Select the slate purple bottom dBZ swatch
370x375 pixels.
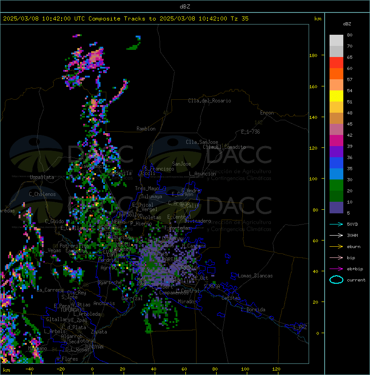coord(336,208)
